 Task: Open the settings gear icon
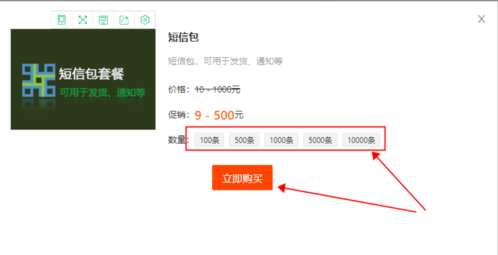coord(145,20)
